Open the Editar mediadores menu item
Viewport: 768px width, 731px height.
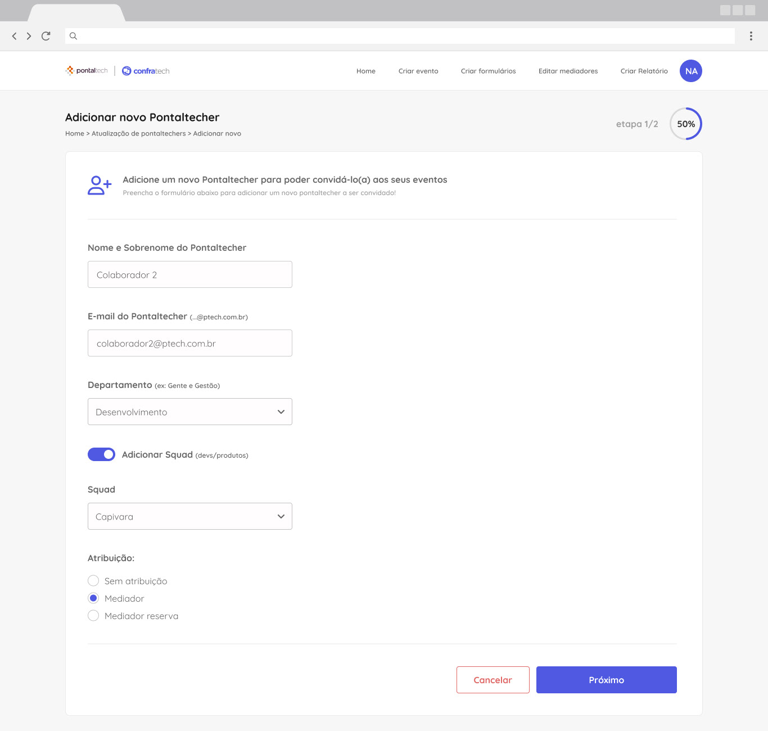pyautogui.click(x=568, y=71)
